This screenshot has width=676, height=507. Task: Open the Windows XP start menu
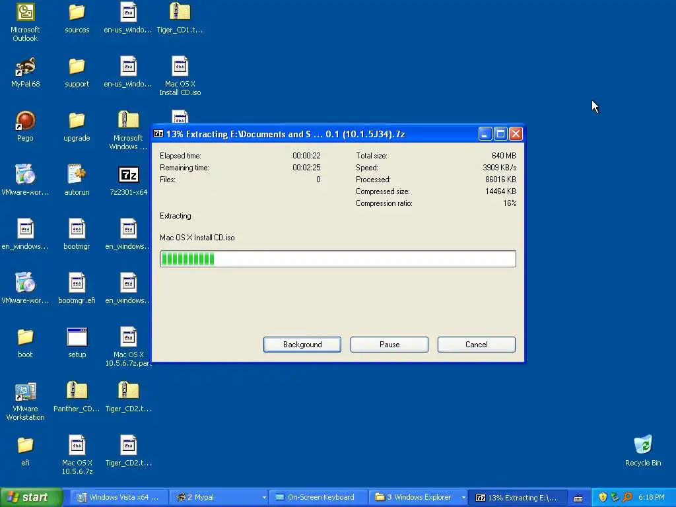[31, 497]
